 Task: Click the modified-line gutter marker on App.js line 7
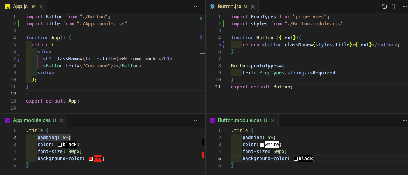[18, 59]
